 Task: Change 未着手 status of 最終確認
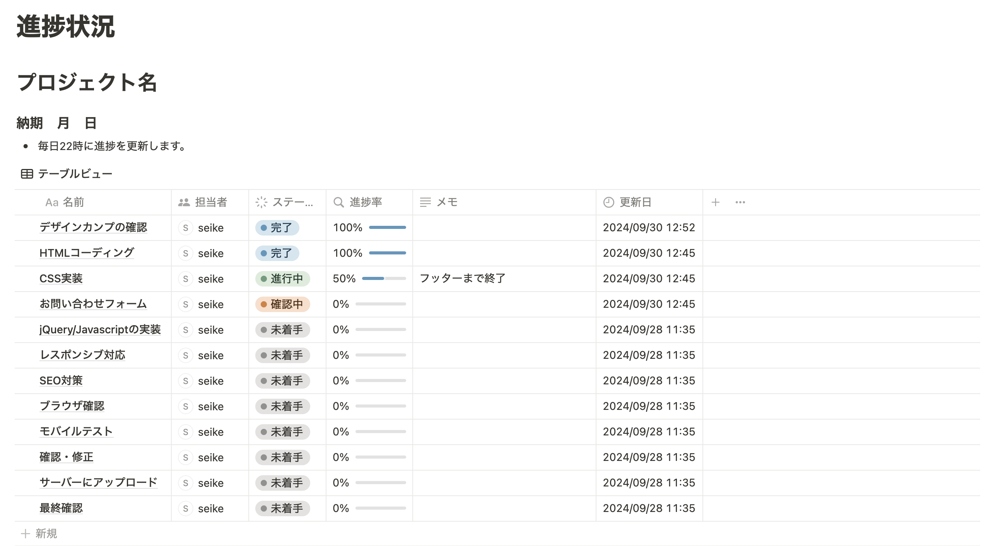(x=282, y=508)
